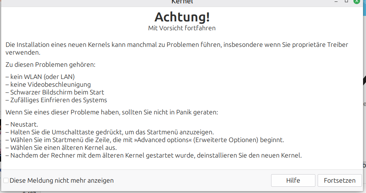Click the "Advanced options" instruction line
366x193 pixels.
pyautogui.click(x=145, y=140)
